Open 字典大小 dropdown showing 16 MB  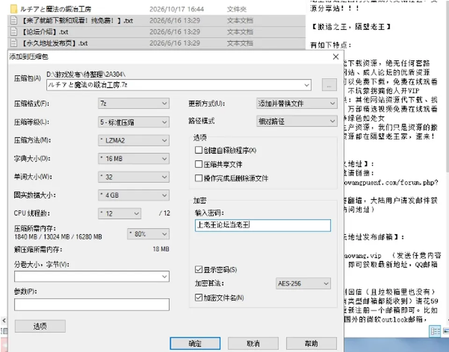(x=134, y=159)
